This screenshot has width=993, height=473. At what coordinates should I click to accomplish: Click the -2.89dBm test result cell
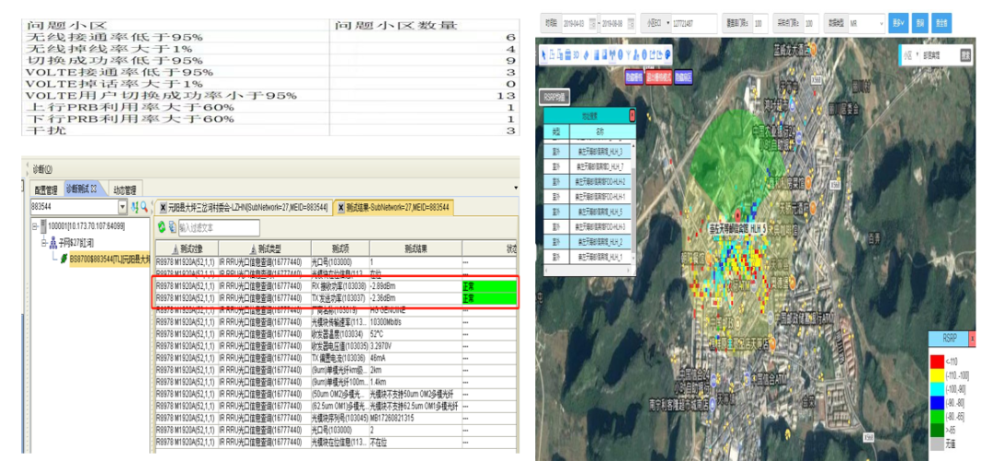pos(416,286)
